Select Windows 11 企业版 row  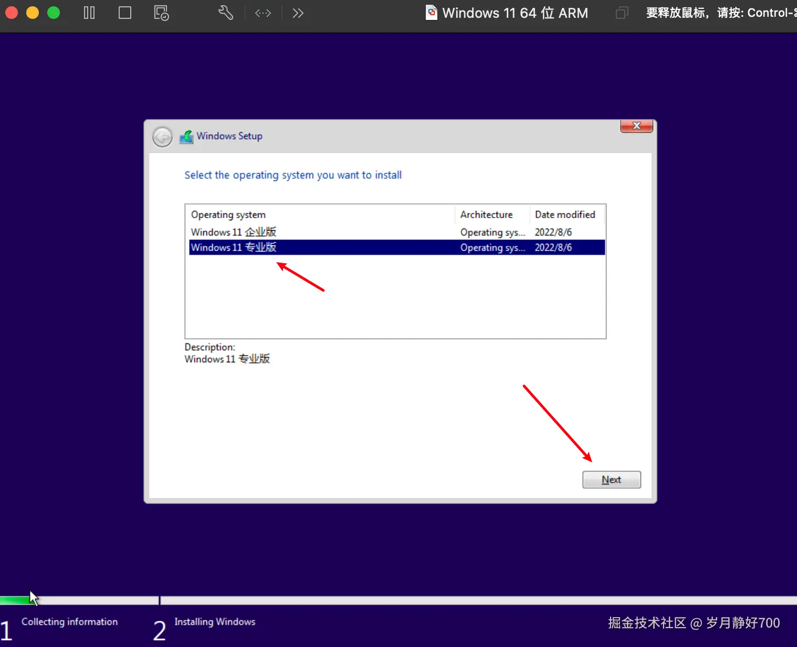[397, 232]
